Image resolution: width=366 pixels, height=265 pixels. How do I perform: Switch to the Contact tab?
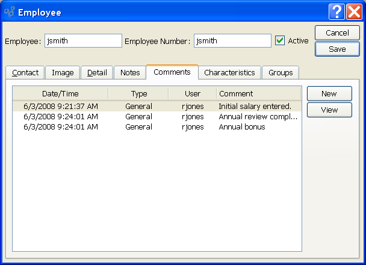click(x=25, y=73)
